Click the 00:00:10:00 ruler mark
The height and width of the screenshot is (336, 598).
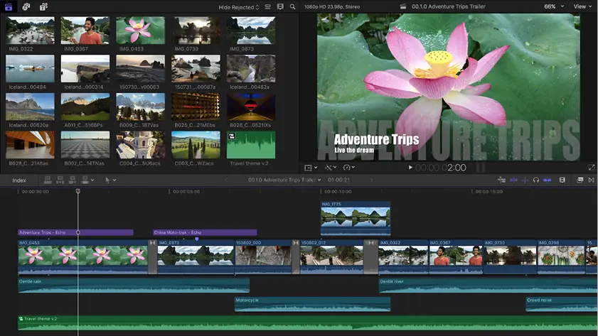[x=338, y=192]
